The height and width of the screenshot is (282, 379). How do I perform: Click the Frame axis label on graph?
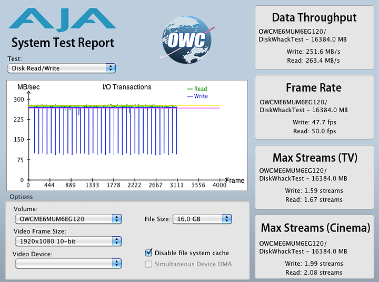[235, 180]
